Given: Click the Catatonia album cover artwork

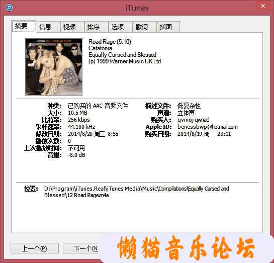Looking at the screenshot, I should (x=54, y=67).
